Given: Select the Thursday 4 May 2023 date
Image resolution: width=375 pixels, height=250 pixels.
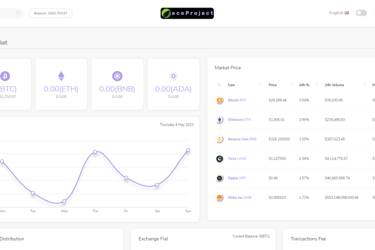Looking at the screenshot, I should pyautogui.click(x=177, y=124).
